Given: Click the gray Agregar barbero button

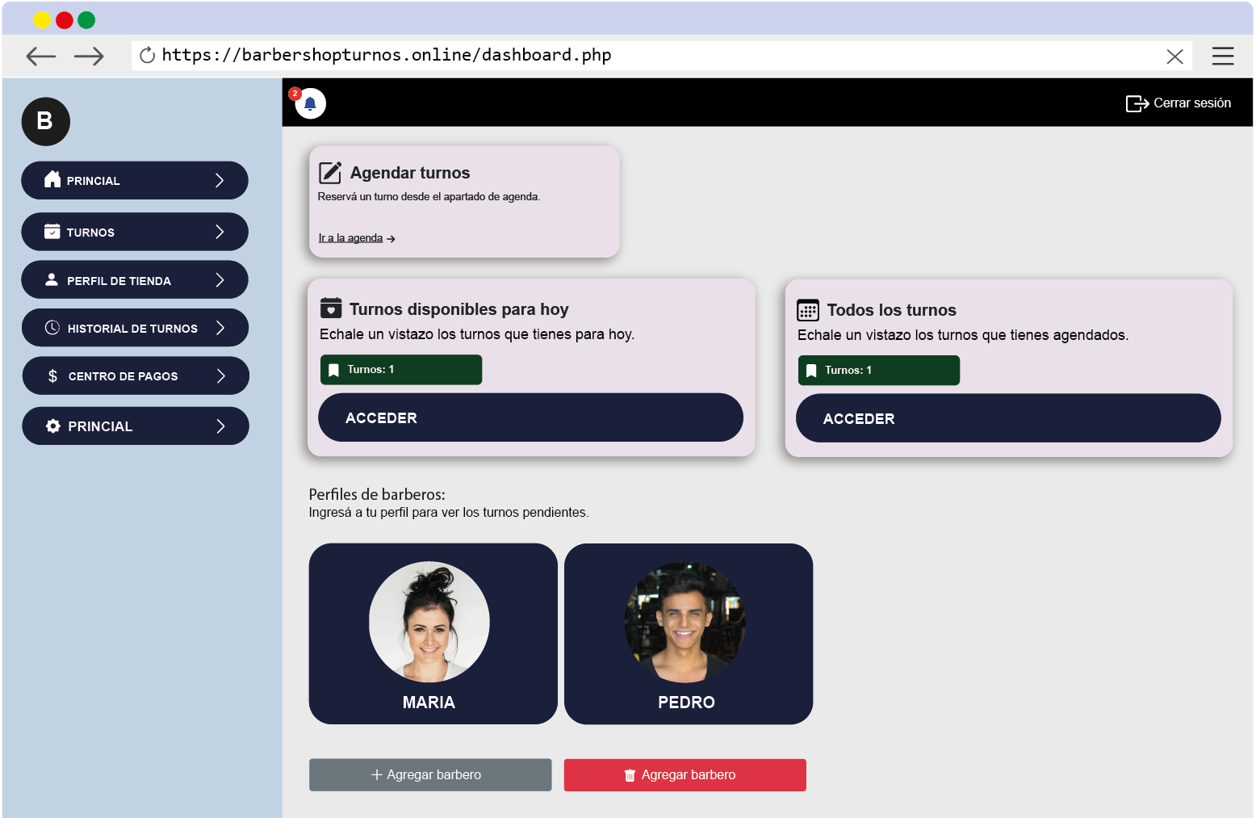Looking at the screenshot, I should [x=429, y=774].
